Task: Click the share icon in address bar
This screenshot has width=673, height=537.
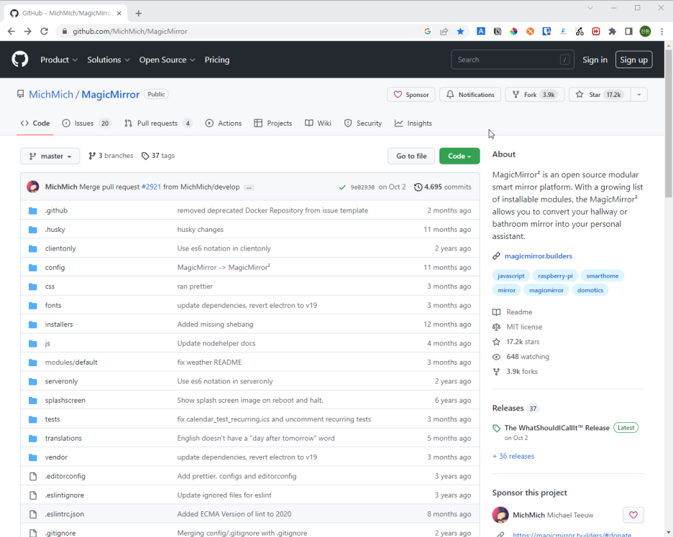Action: click(444, 32)
